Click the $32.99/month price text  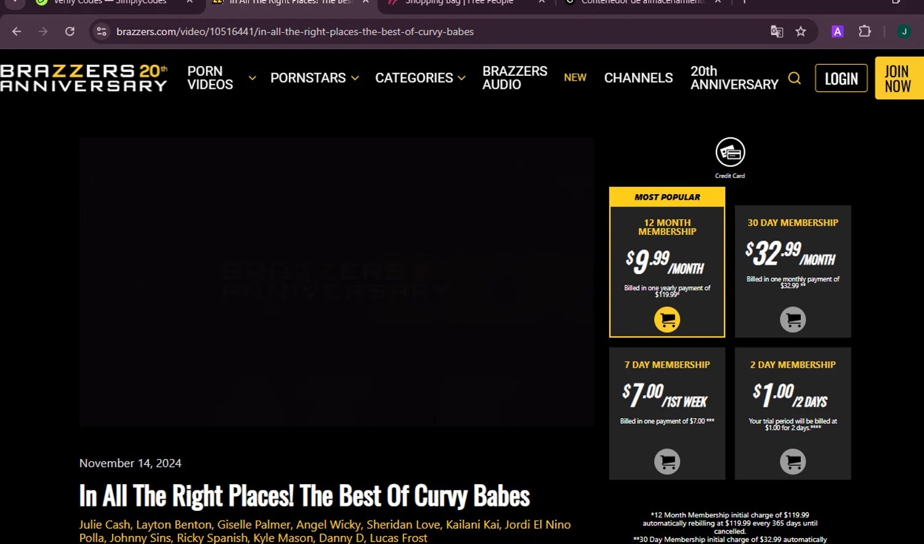click(791, 253)
